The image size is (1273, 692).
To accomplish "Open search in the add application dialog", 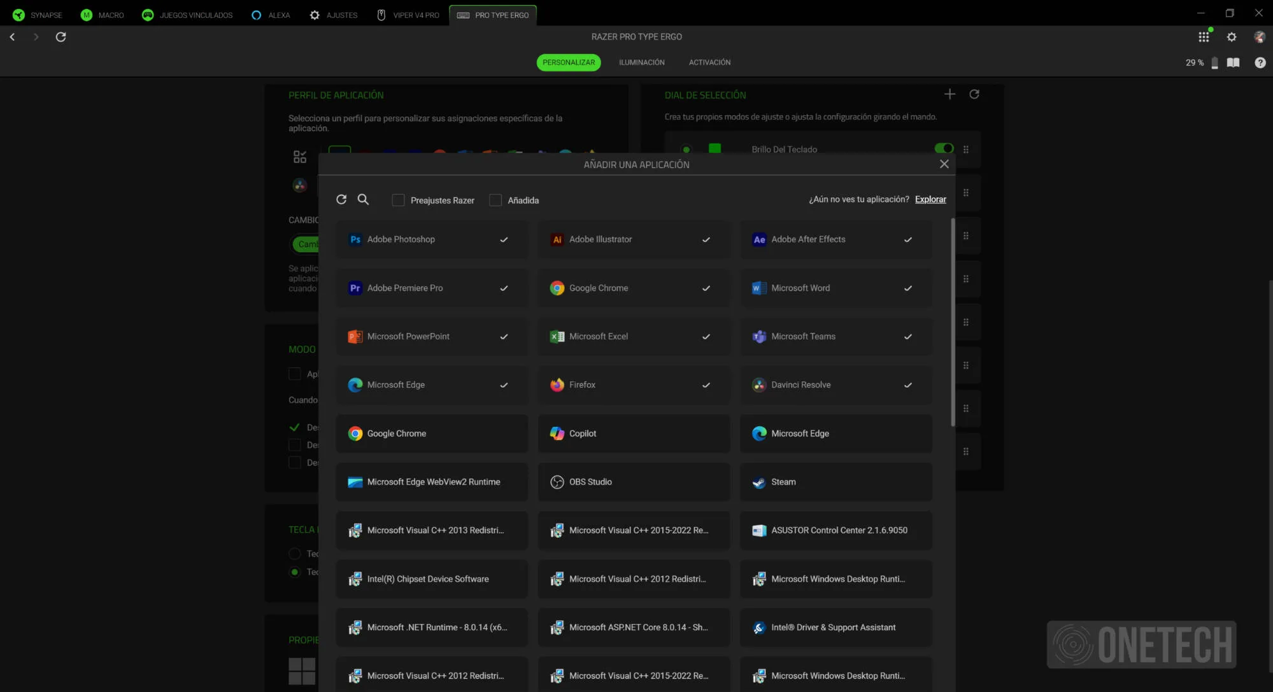I will (363, 200).
